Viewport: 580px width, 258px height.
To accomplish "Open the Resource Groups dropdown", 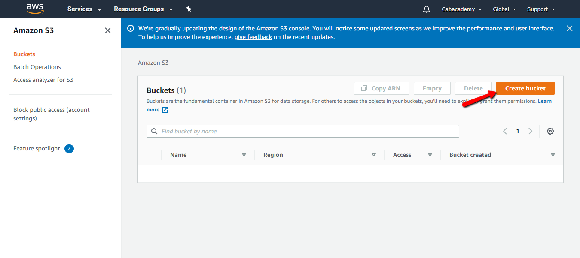I will pos(143,9).
